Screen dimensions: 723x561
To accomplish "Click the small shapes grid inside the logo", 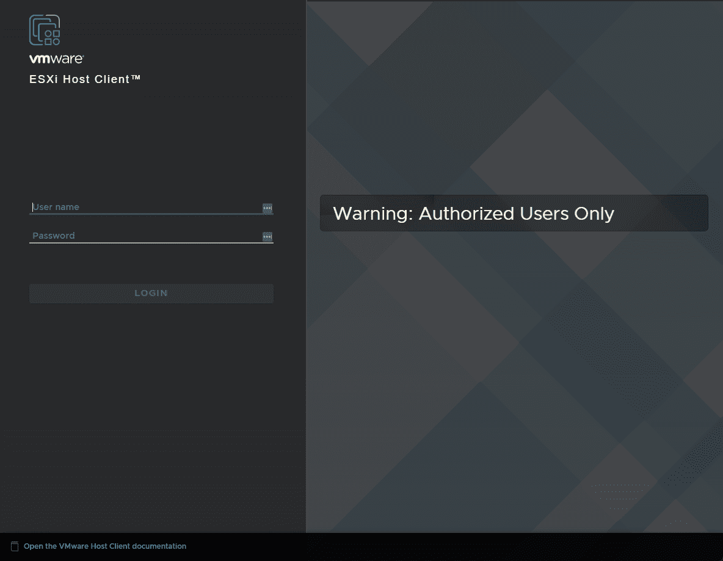I will click(53, 38).
